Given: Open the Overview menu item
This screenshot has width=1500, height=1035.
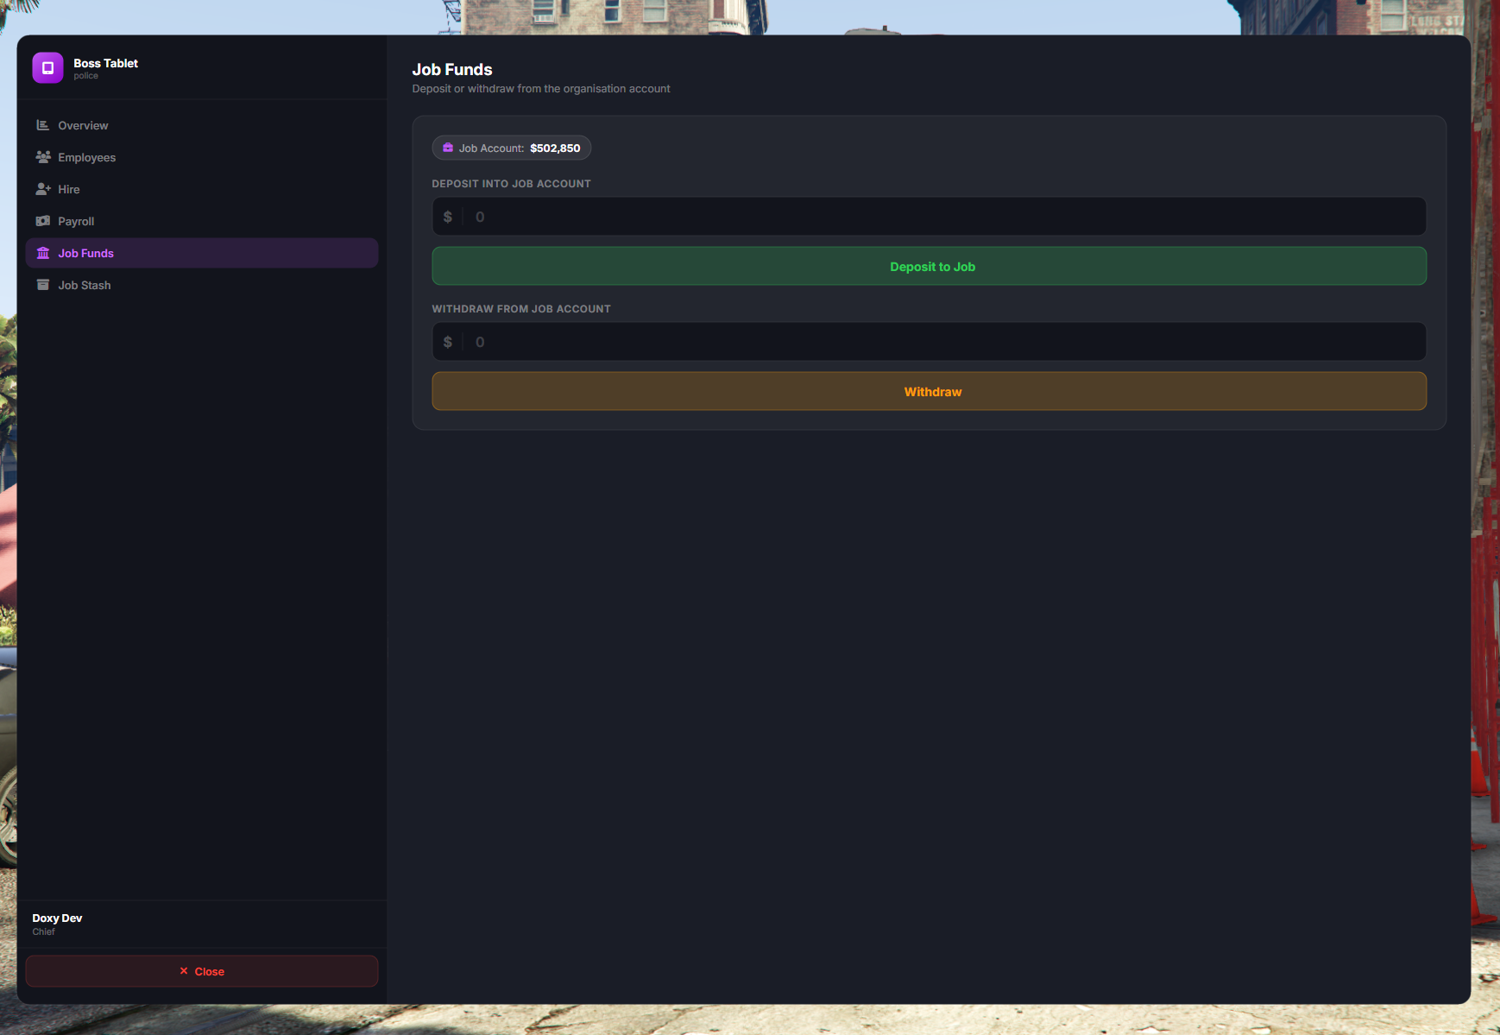Looking at the screenshot, I should tap(202, 125).
